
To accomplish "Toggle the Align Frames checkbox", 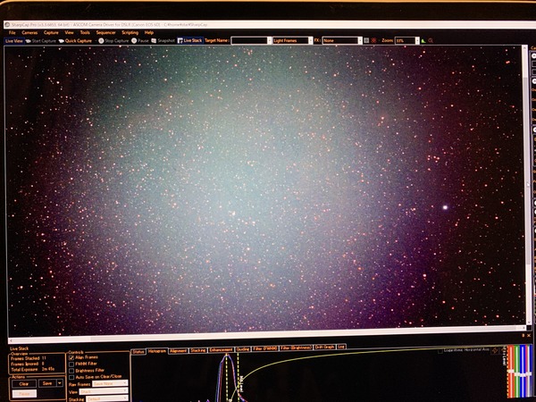I will [x=71, y=357].
